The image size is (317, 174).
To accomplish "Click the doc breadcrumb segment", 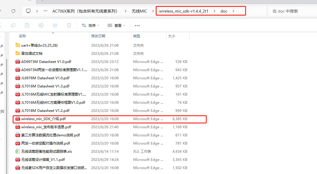I will coord(224,11).
